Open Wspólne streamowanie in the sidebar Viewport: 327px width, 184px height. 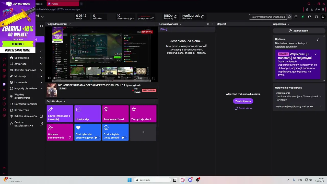coord(26,96)
